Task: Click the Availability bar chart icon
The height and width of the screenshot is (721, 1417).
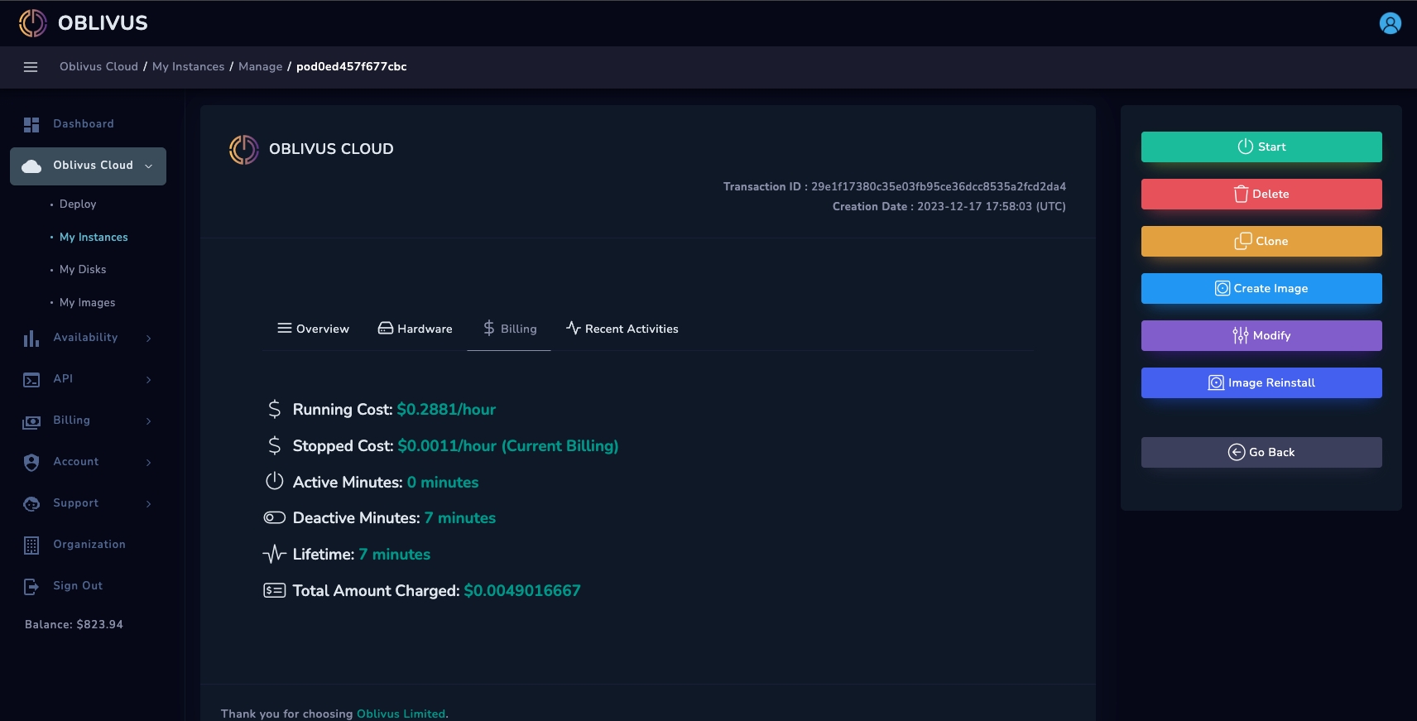Action: pyautogui.click(x=31, y=339)
